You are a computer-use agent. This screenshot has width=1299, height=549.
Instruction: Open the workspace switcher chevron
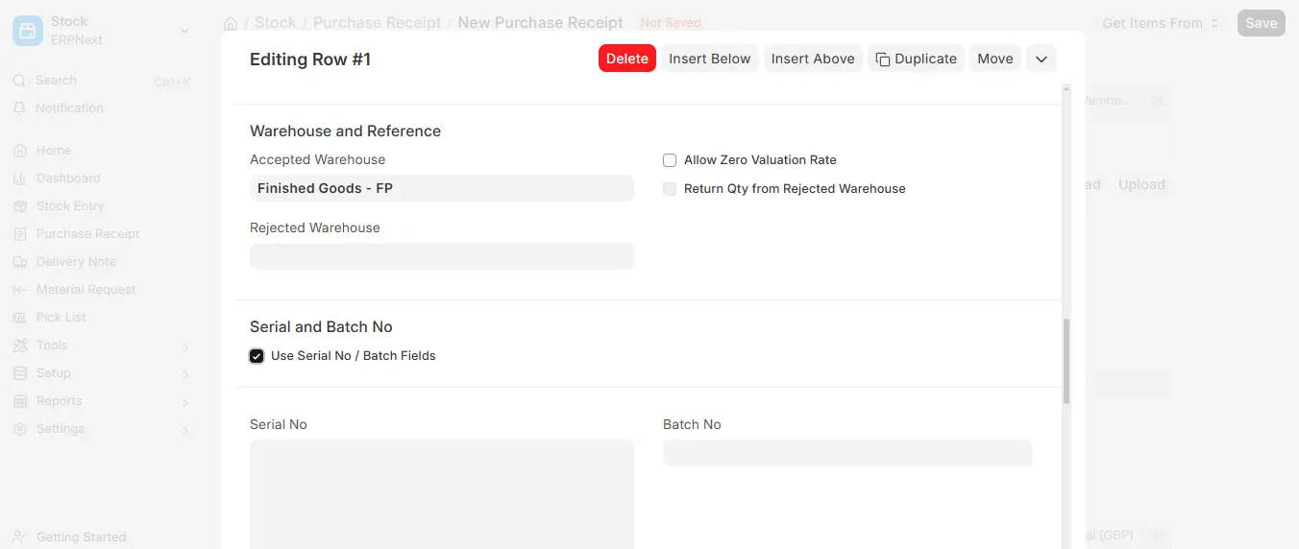(x=184, y=31)
